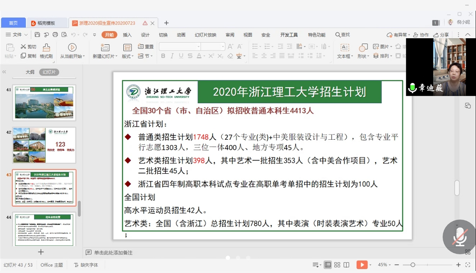Open the 新建幻灯片 dropdown
The image size is (476, 273).
point(104,56)
